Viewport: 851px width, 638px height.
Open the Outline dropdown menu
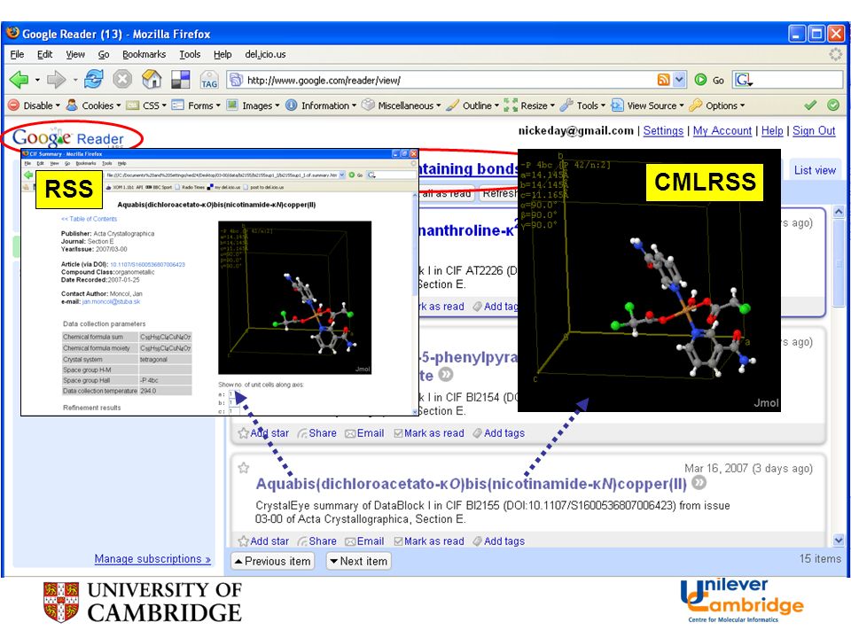pos(472,105)
